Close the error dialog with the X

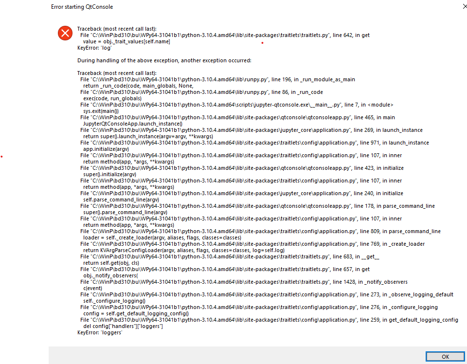tap(465, 6)
